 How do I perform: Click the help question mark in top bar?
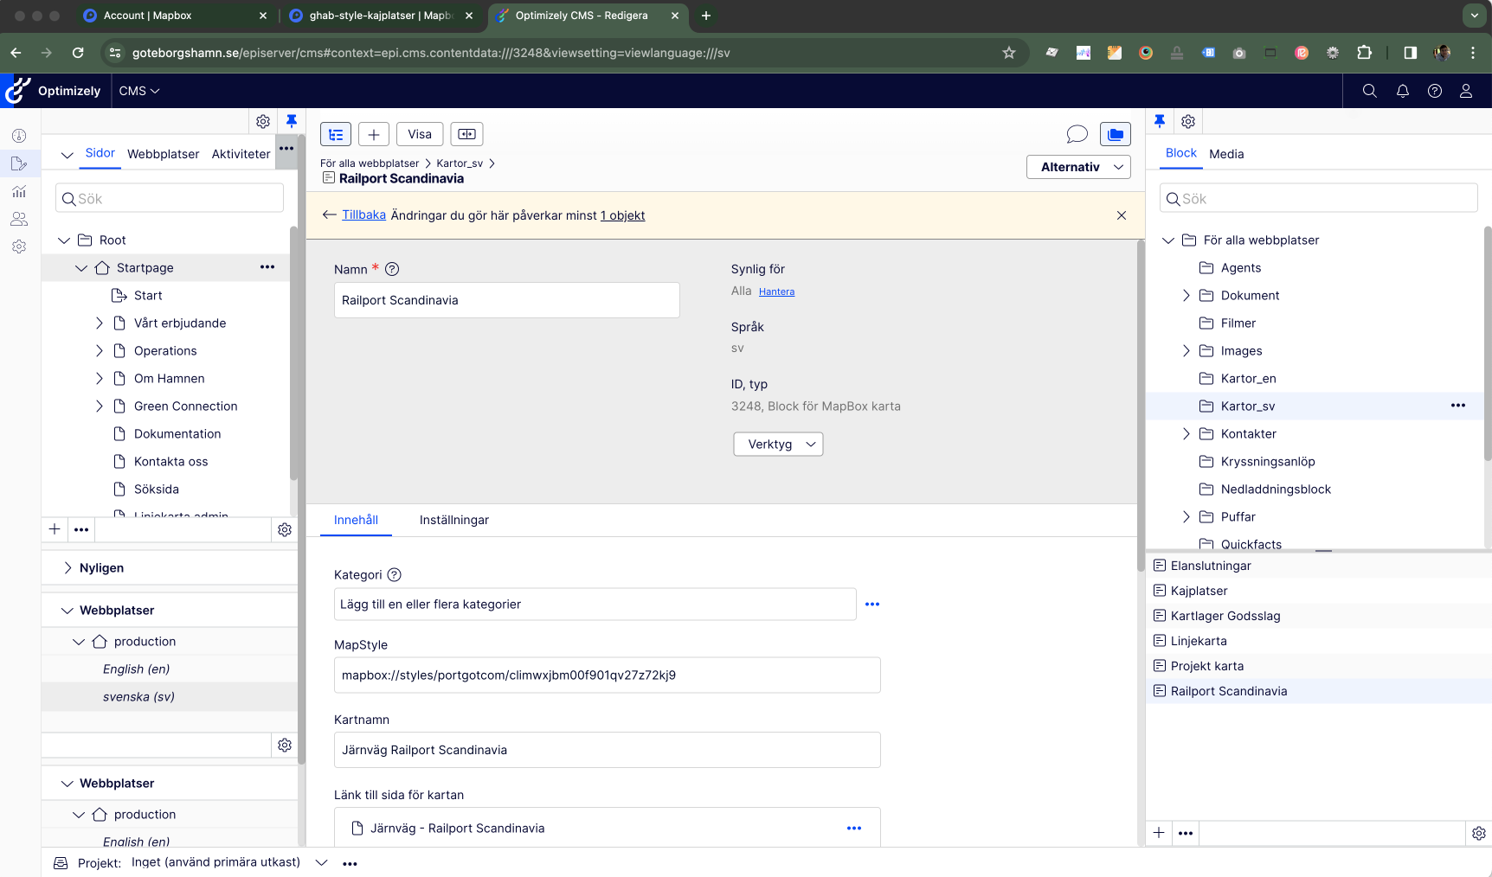(1435, 91)
